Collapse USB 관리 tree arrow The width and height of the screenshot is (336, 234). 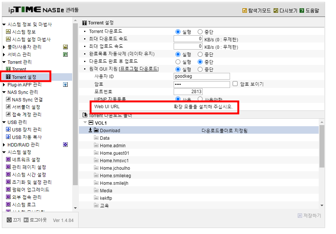(4, 122)
